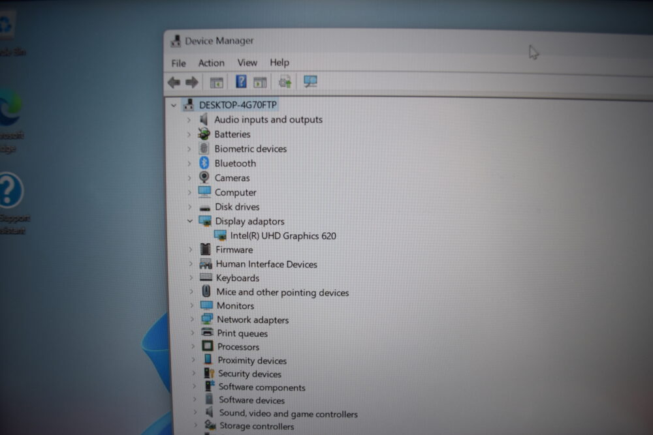Expand the Bluetooth category arrow
The height and width of the screenshot is (435, 653).
coord(189,164)
